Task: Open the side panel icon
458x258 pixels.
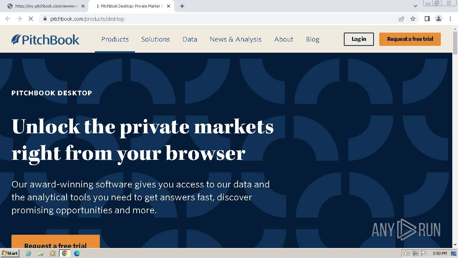Action: [427, 19]
